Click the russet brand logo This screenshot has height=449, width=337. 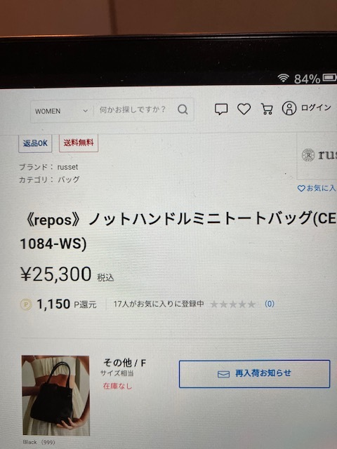pos(319,155)
